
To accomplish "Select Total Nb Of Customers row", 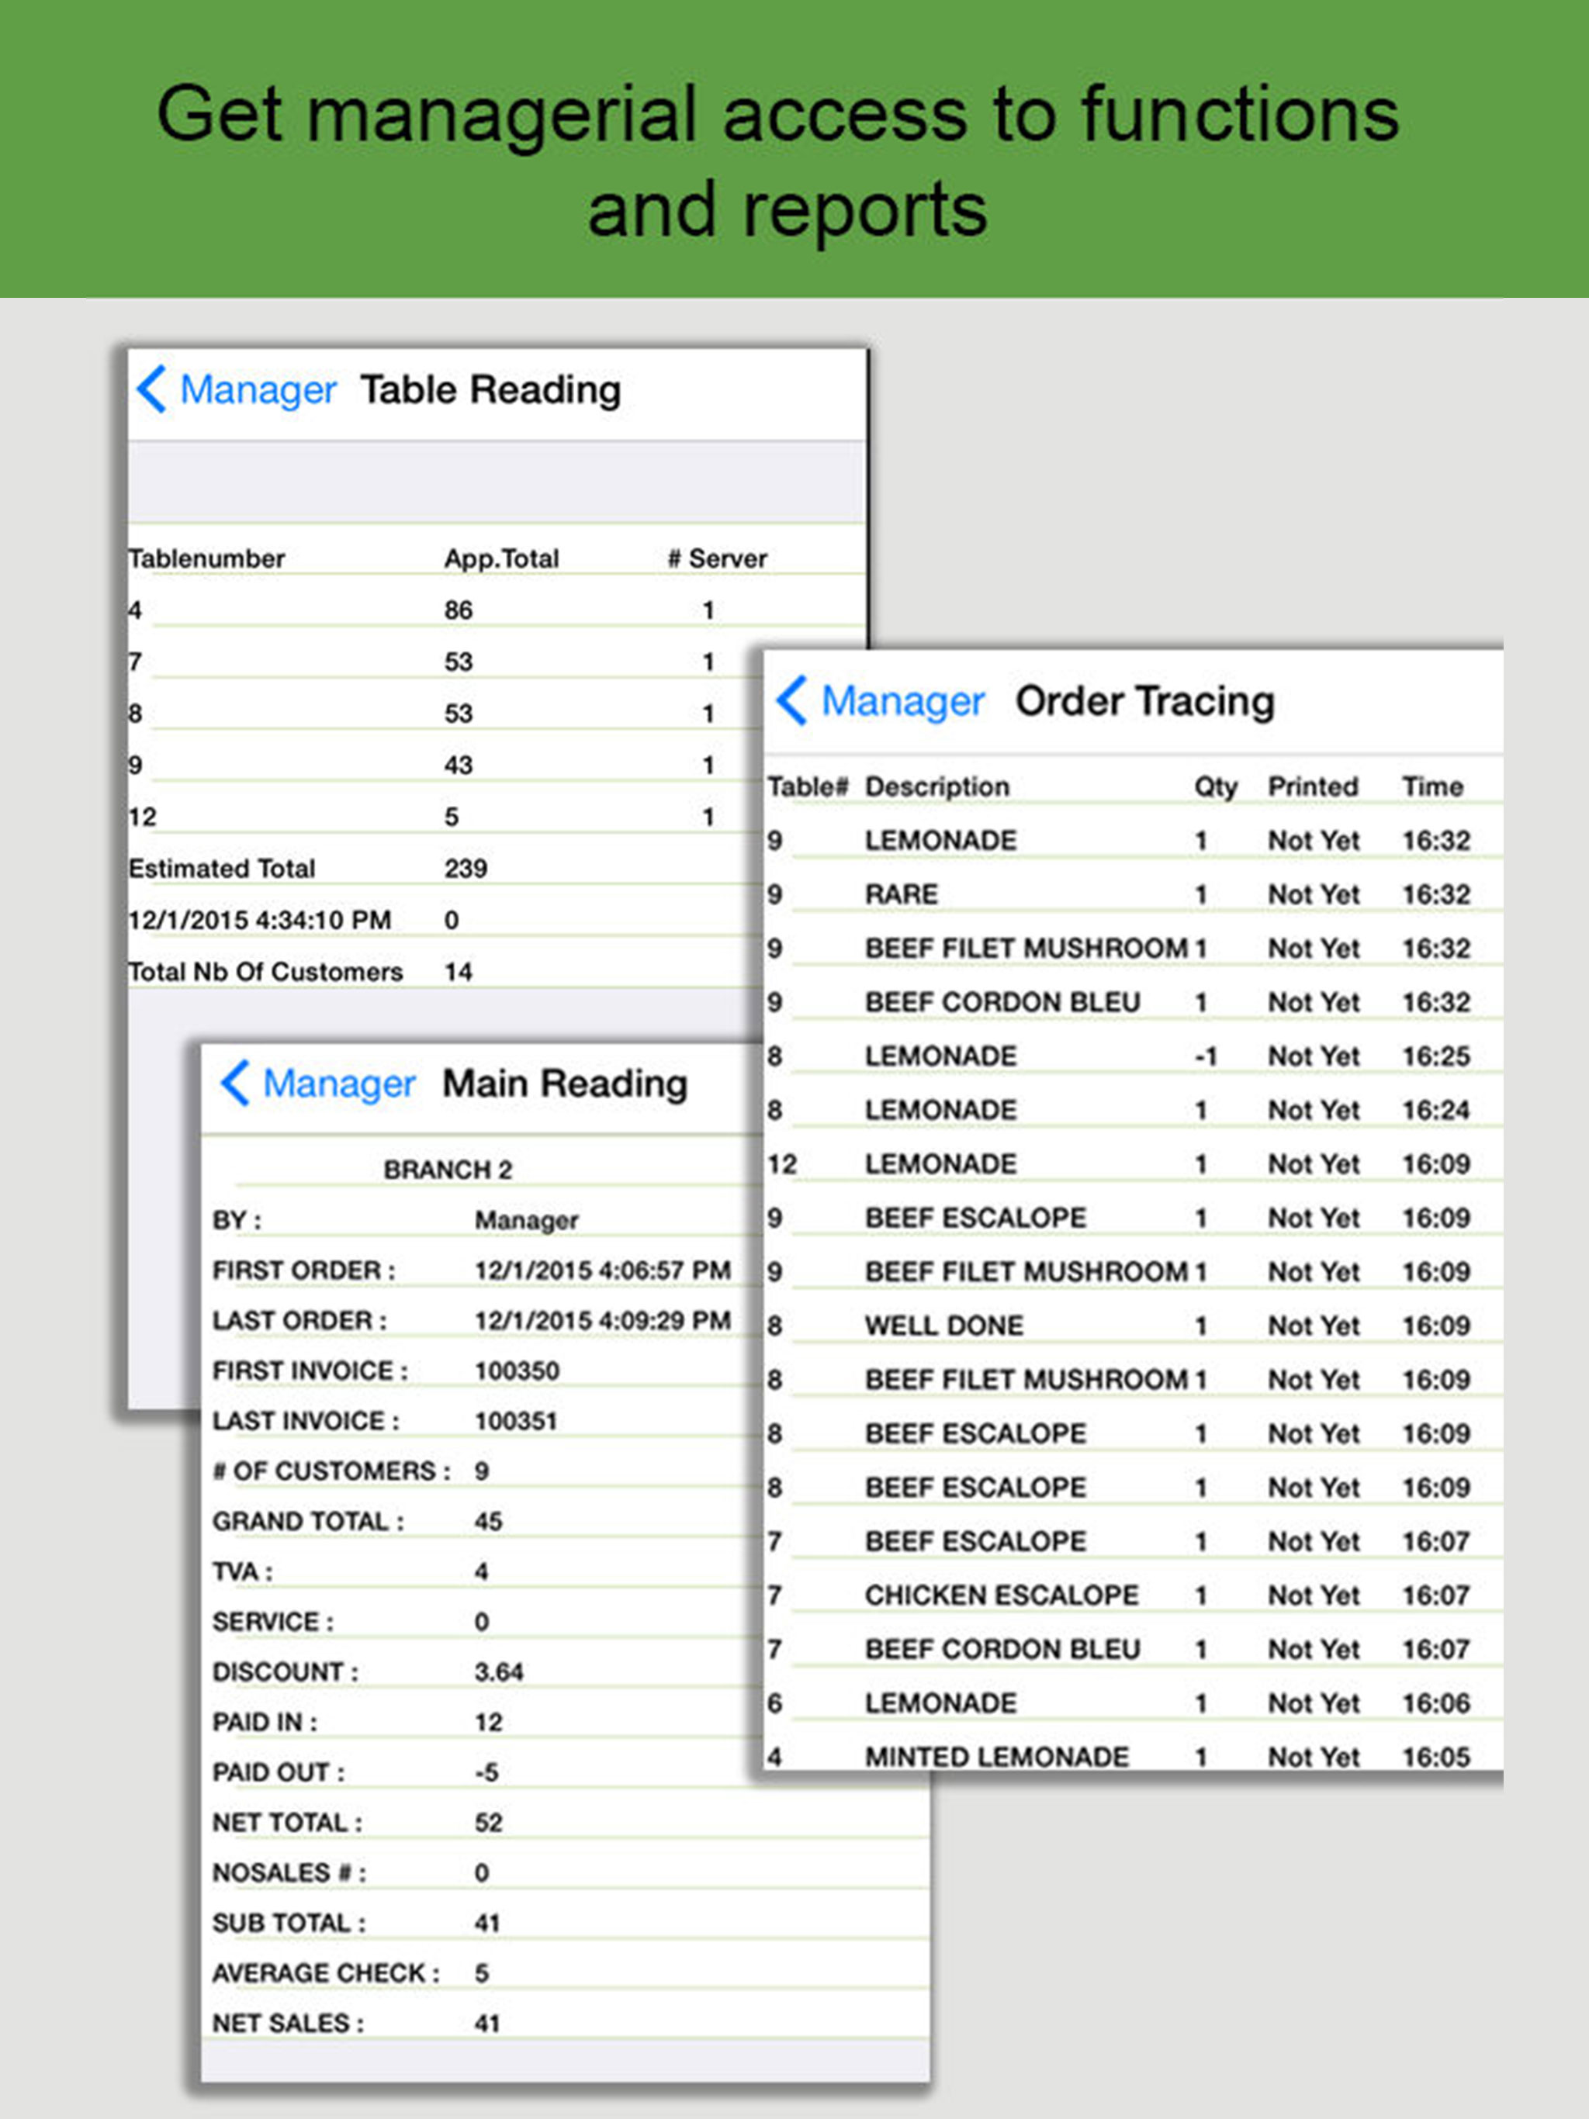I will point(445,973).
